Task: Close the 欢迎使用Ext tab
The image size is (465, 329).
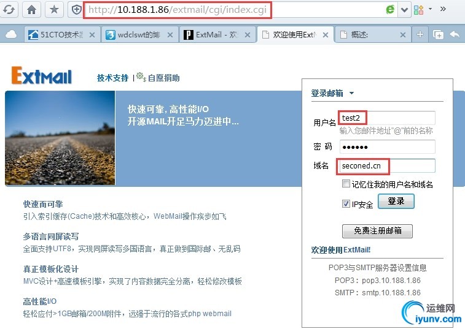Action: pyautogui.click(x=326, y=35)
